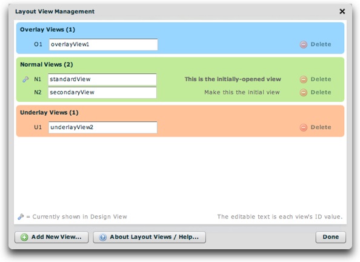The image size is (360, 262).
Task: Make secondaryView the initial view
Action: click(x=242, y=92)
